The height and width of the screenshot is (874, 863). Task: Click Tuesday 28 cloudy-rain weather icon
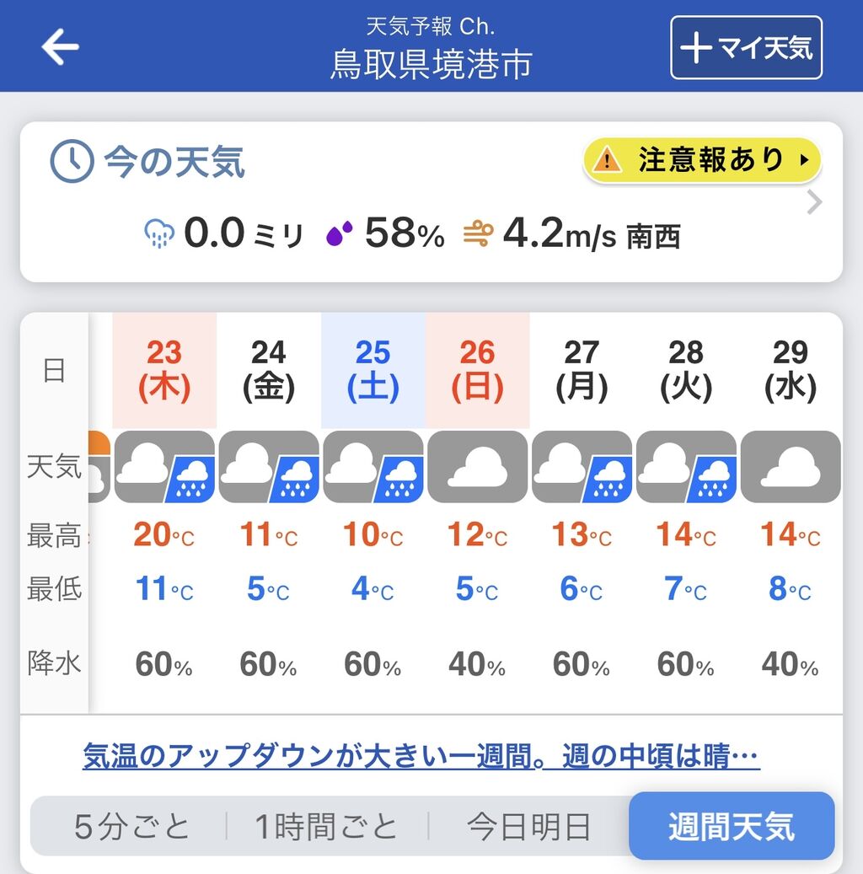[686, 467]
